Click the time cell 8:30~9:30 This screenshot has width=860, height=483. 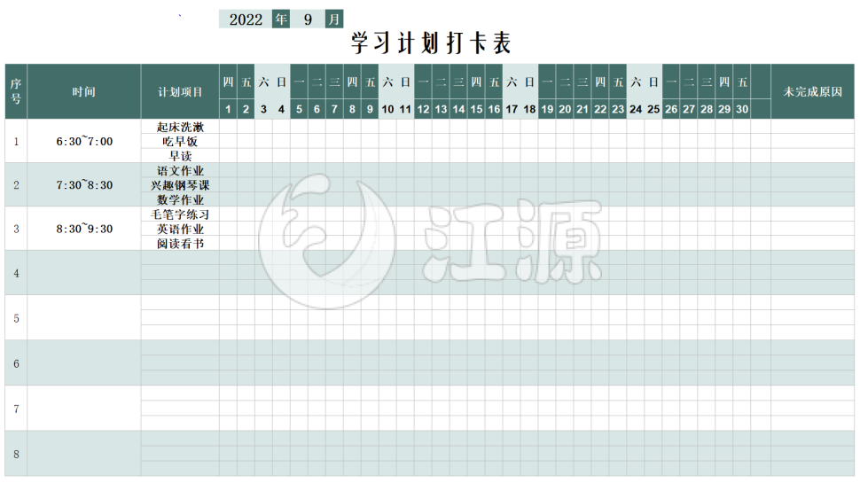point(84,229)
